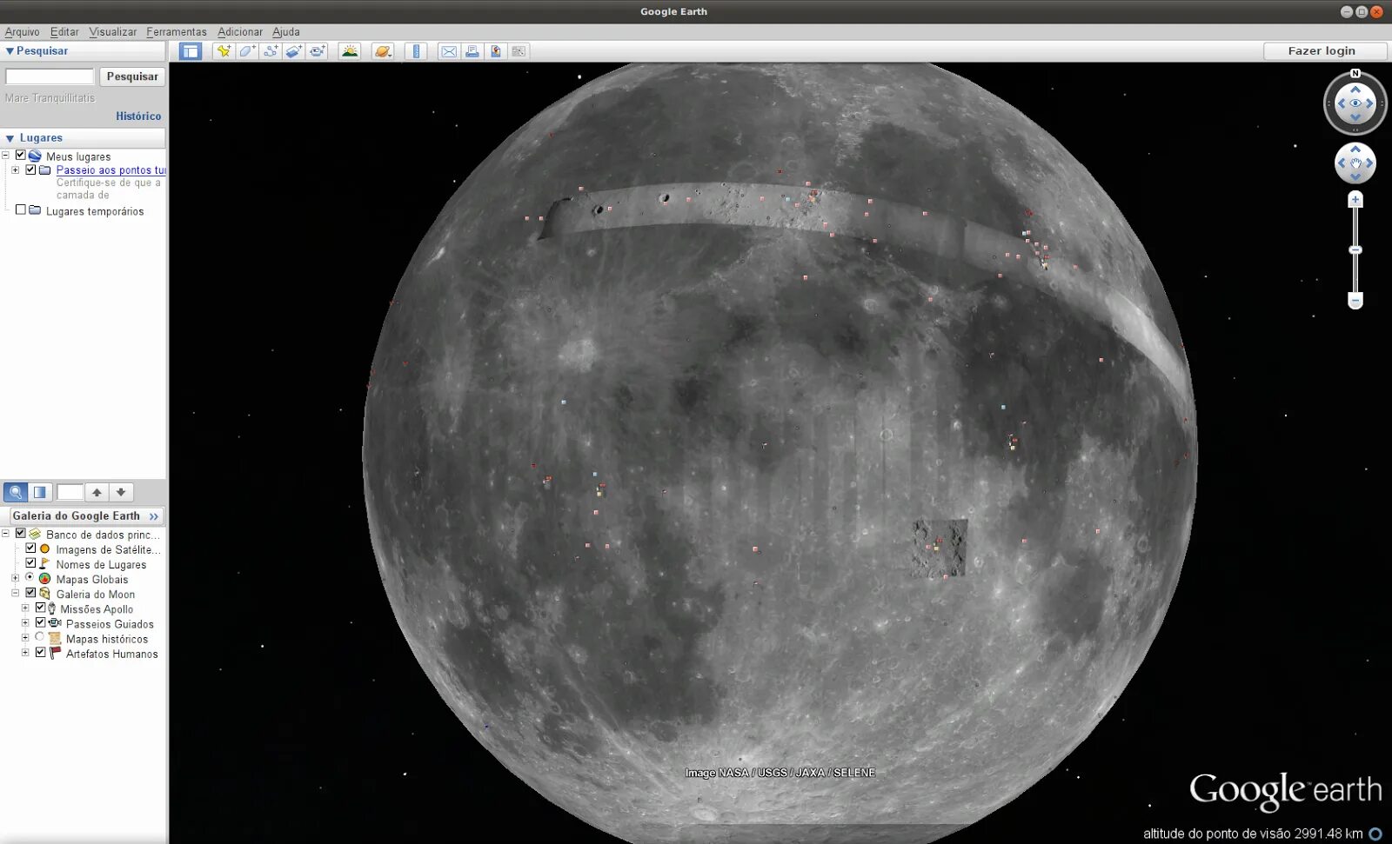Uncheck the Meus lugares checkbox
This screenshot has height=844, width=1392.
click(21, 156)
